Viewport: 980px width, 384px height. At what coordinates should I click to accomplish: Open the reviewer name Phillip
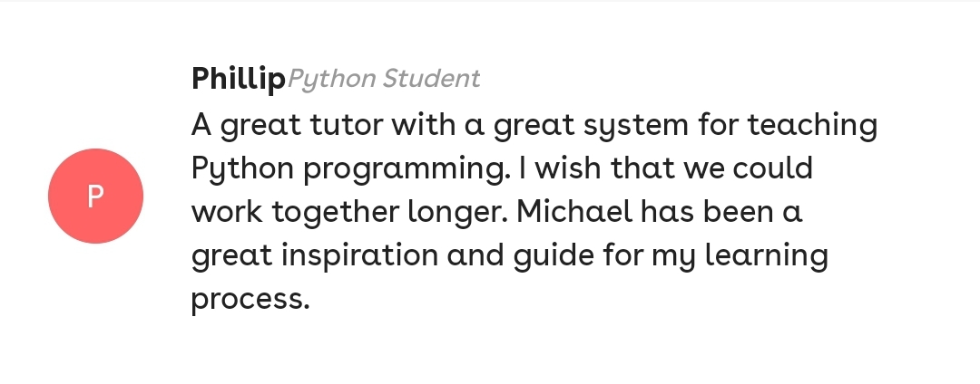238,79
